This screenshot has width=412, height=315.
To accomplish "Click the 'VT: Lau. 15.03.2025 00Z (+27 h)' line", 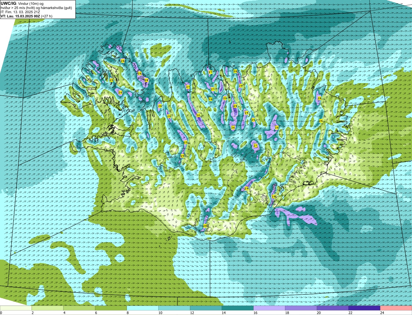I will (x=26, y=16).
